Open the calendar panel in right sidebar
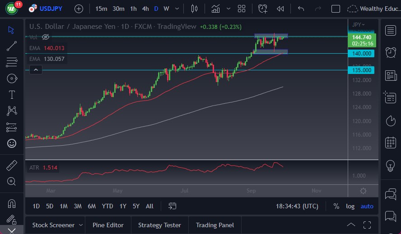This screenshot has height=234, width=401. pyautogui.click(x=391, y=143)
